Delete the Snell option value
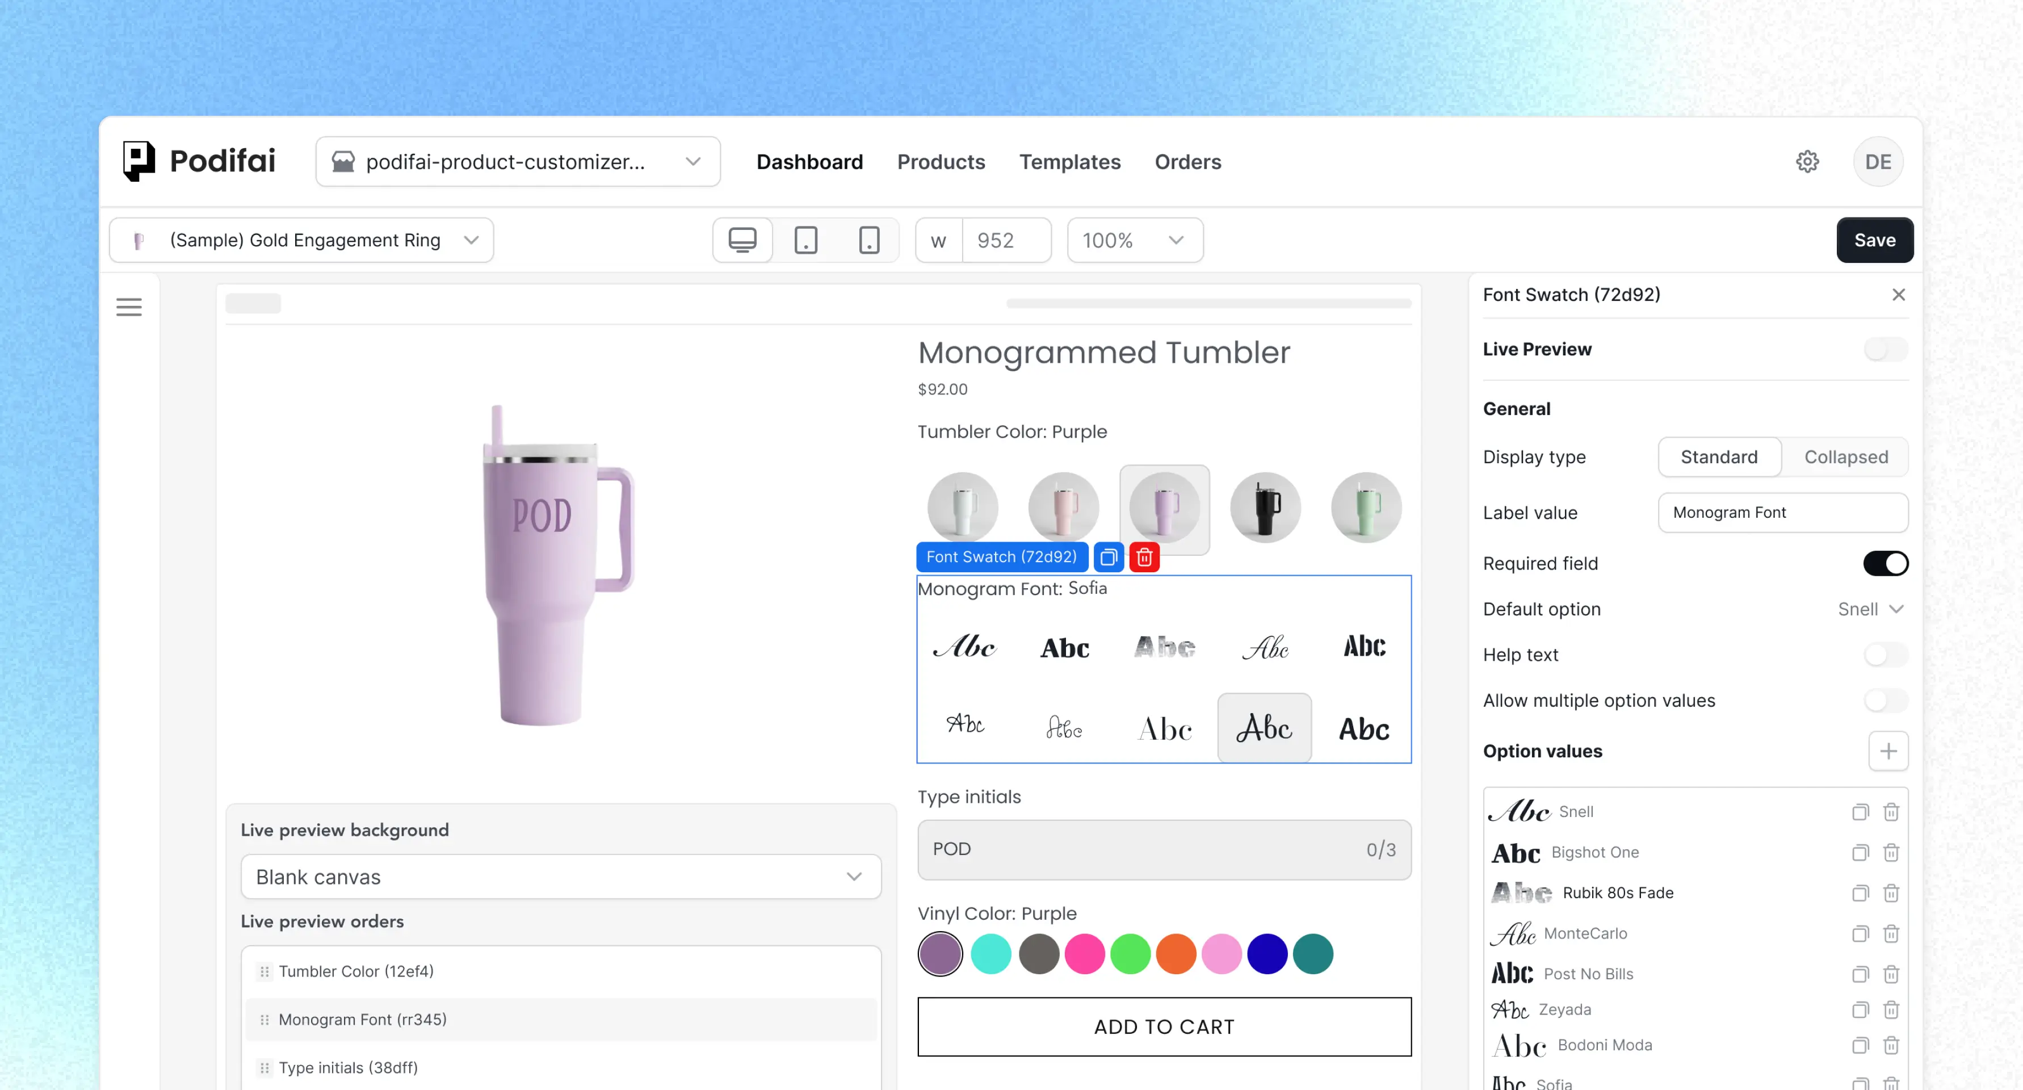Viewport: 2023px width, 1090px height. tap(1891, 812)
